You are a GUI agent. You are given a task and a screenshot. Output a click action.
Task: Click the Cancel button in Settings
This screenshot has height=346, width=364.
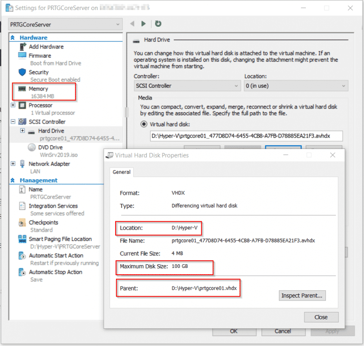(283, 331)
